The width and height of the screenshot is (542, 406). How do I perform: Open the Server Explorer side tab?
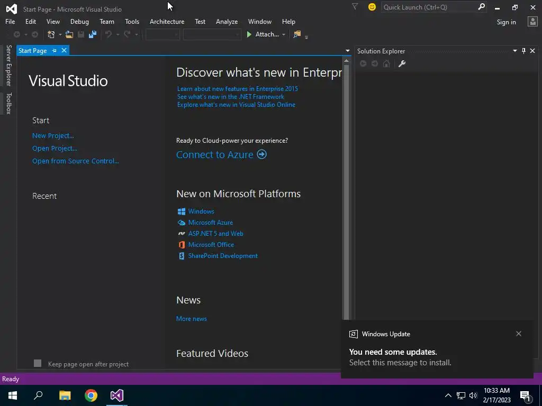8,65
